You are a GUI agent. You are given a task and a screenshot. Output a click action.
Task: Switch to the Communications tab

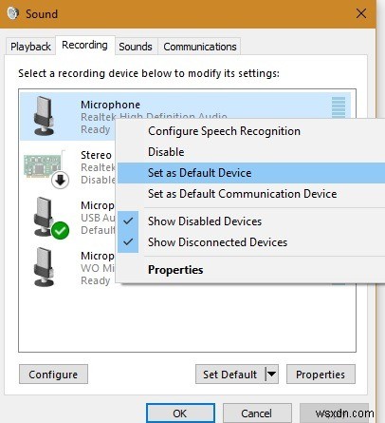coord(200,47)
